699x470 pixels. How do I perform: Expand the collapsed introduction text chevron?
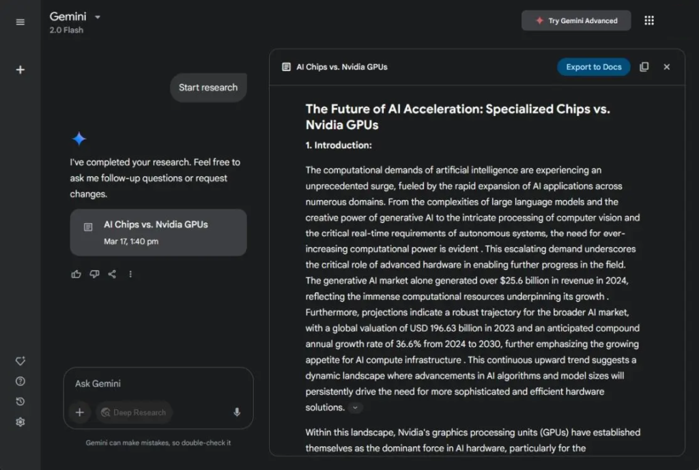(355, 407)
